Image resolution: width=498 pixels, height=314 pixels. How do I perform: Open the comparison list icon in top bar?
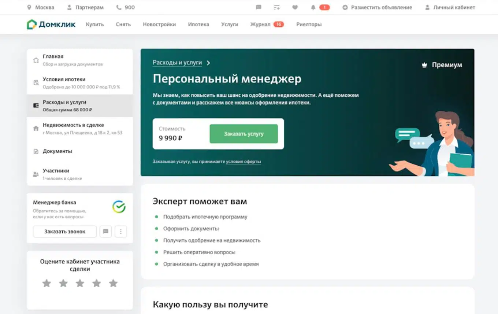point(276,7)
